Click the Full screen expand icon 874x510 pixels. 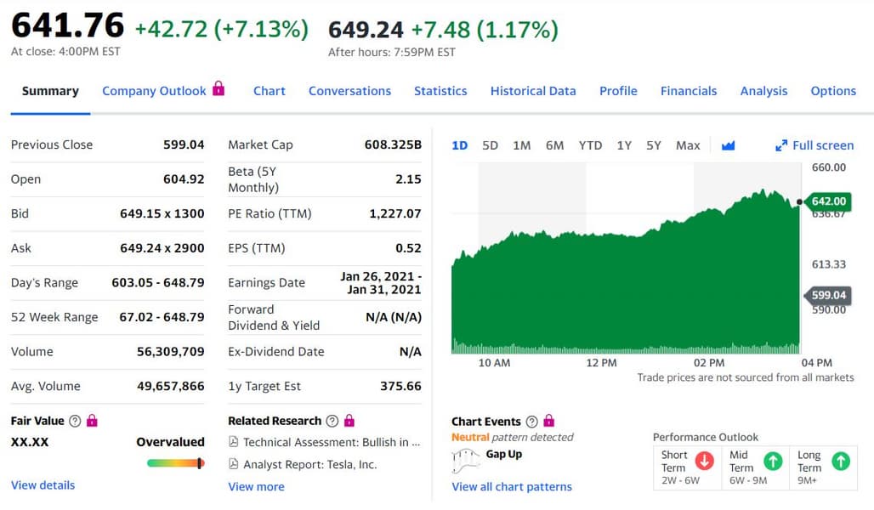coord(781,145)
